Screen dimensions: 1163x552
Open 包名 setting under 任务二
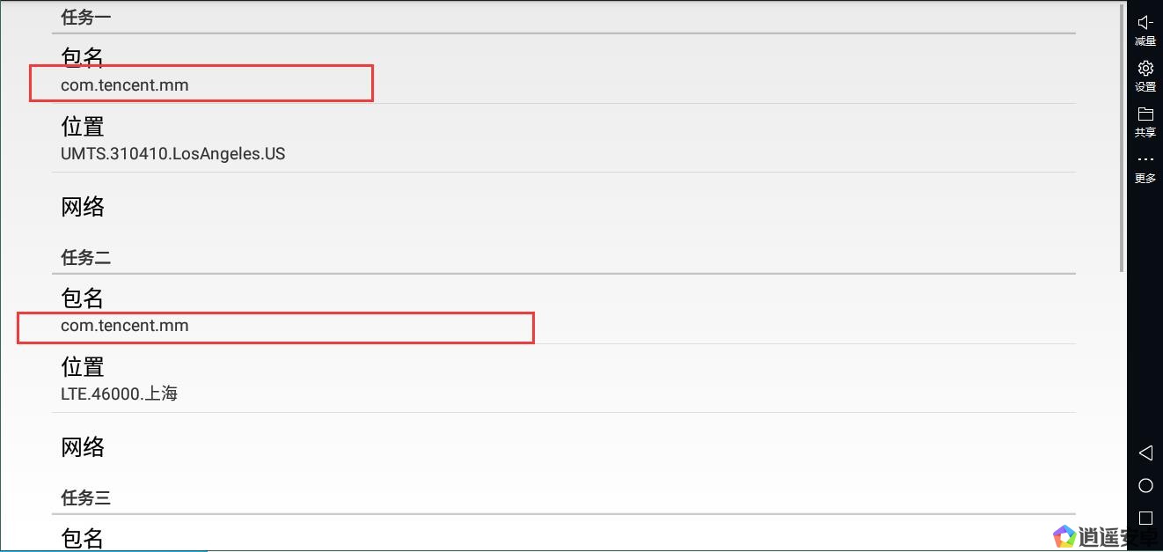563,311
